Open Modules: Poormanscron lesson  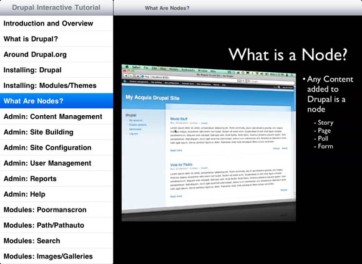click(x=56, y=210)
